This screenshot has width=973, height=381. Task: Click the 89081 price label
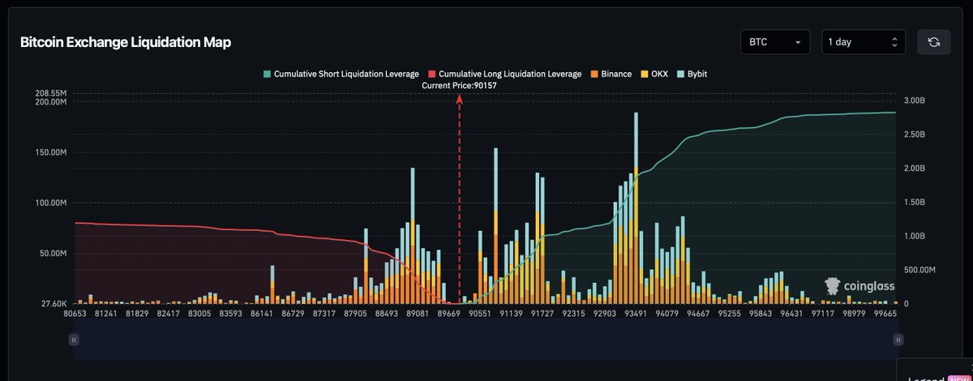417,313
